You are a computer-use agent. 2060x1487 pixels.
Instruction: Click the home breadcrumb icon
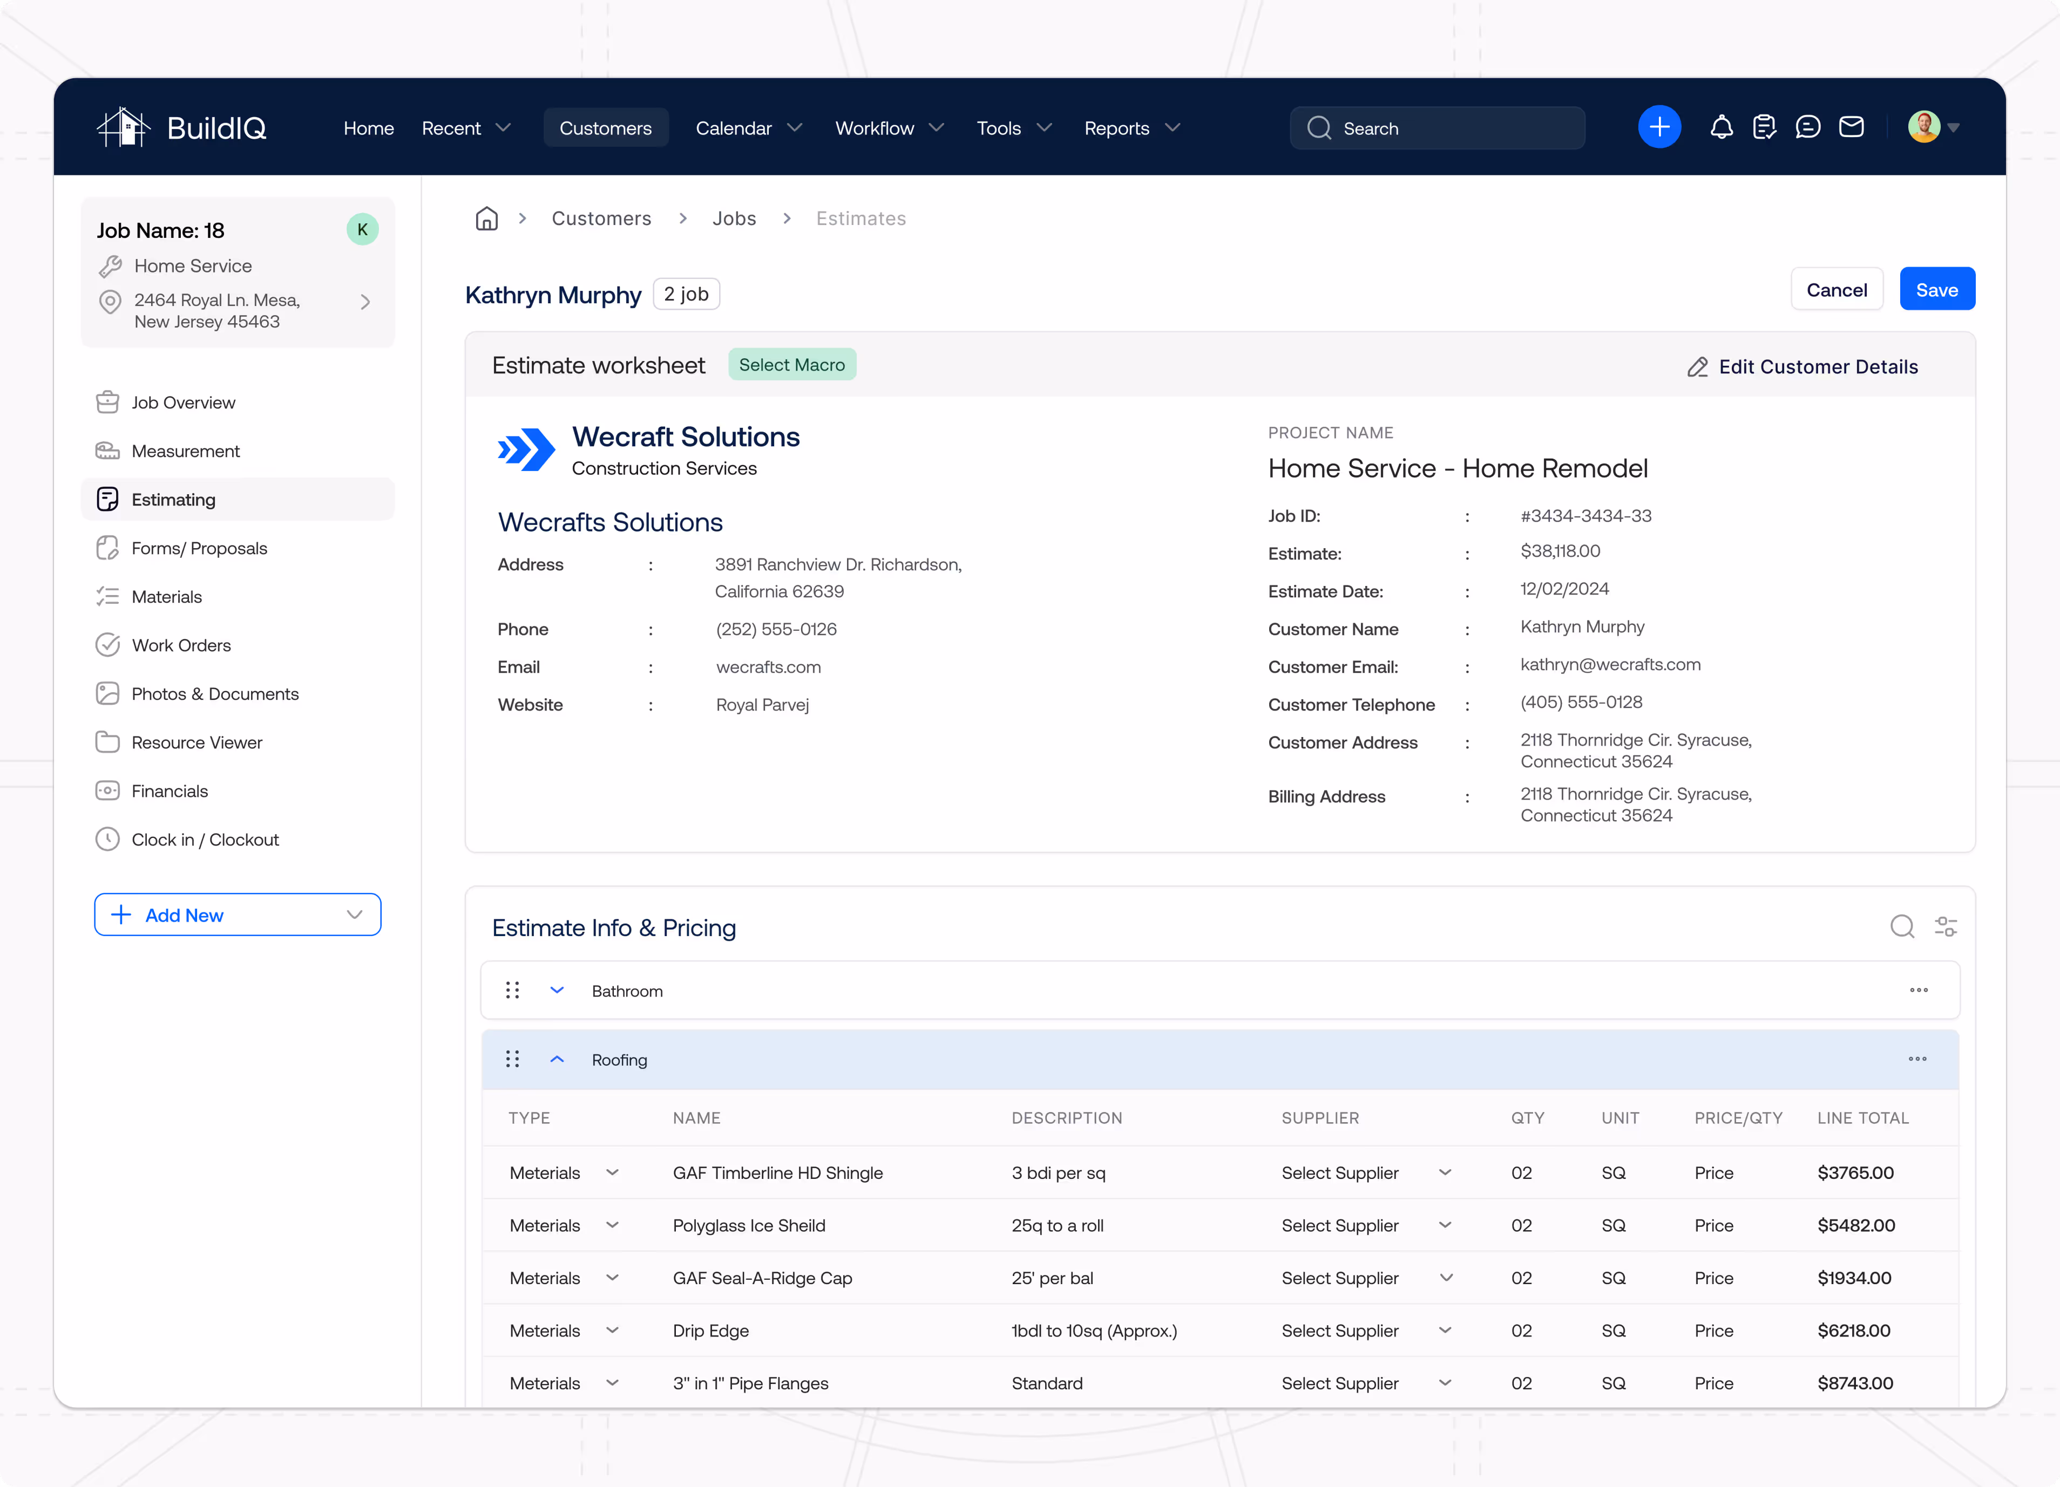pos(487,219)
